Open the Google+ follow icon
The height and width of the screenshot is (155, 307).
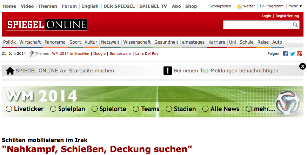[x=300, y=54]
